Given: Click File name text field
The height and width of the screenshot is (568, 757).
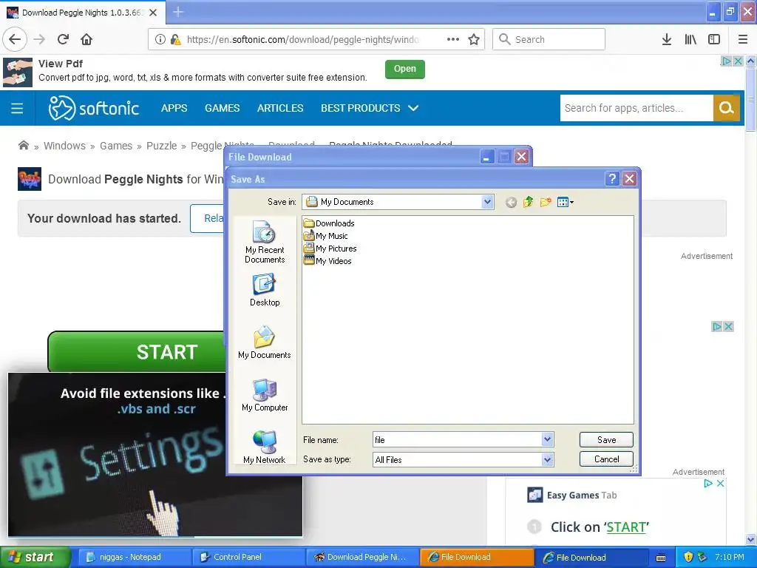Looking at the screenshot, I should coord(457,439).
